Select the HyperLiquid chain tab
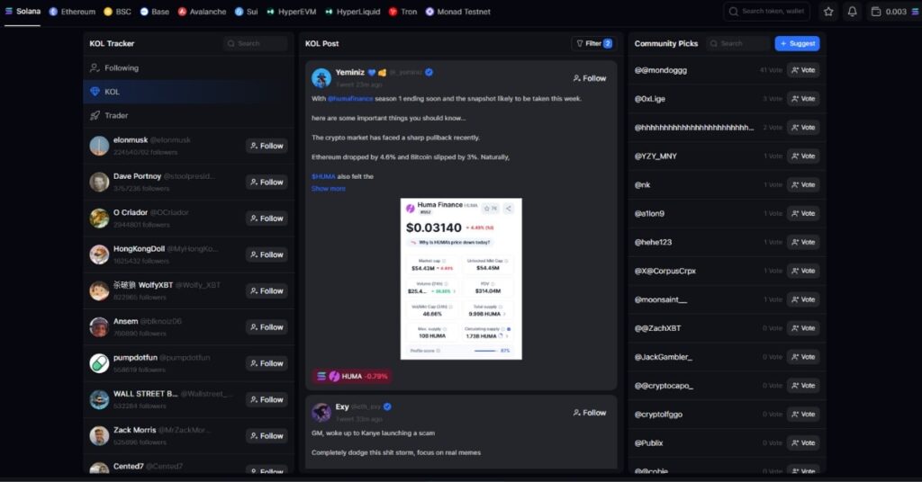Screen dimensions: 922x482 coord(352,12)
